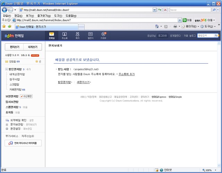222x173 pixels.
Task: Open the 파일(F) menu
Action: 7,16
